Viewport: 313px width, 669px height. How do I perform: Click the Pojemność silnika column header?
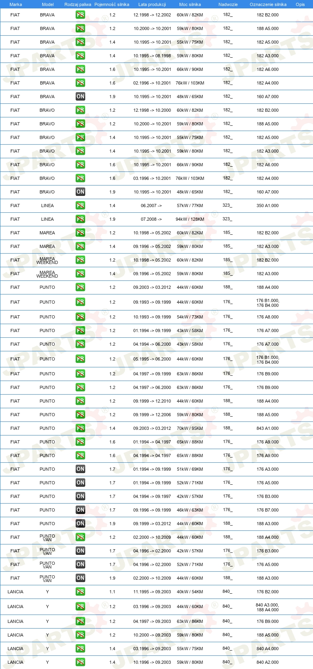(x=112, y=4)
